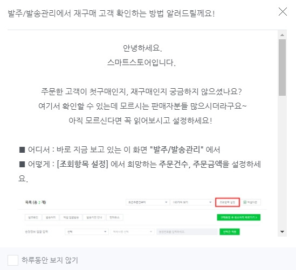Click the 엑셀다운 icon button
The image size is (296, 270).
pyautogui.click(x=251, y=202)
